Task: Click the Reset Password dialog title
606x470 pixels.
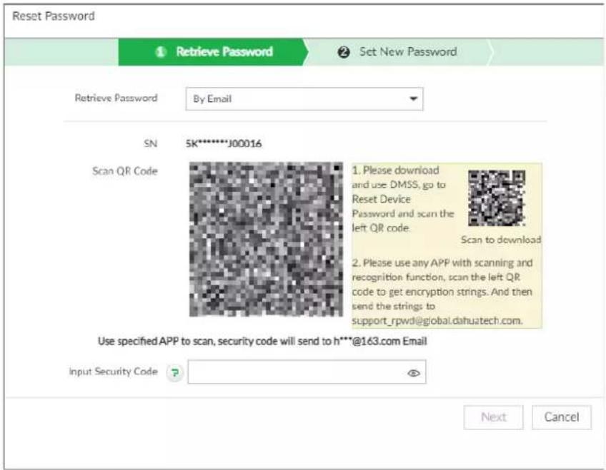Action: pos(54,16)
